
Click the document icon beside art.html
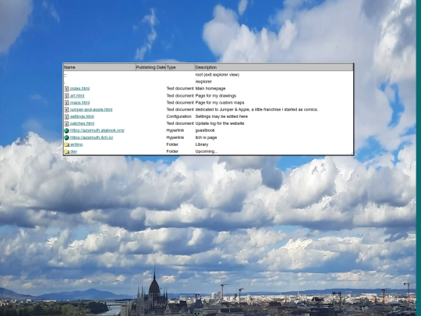[67, 96]
